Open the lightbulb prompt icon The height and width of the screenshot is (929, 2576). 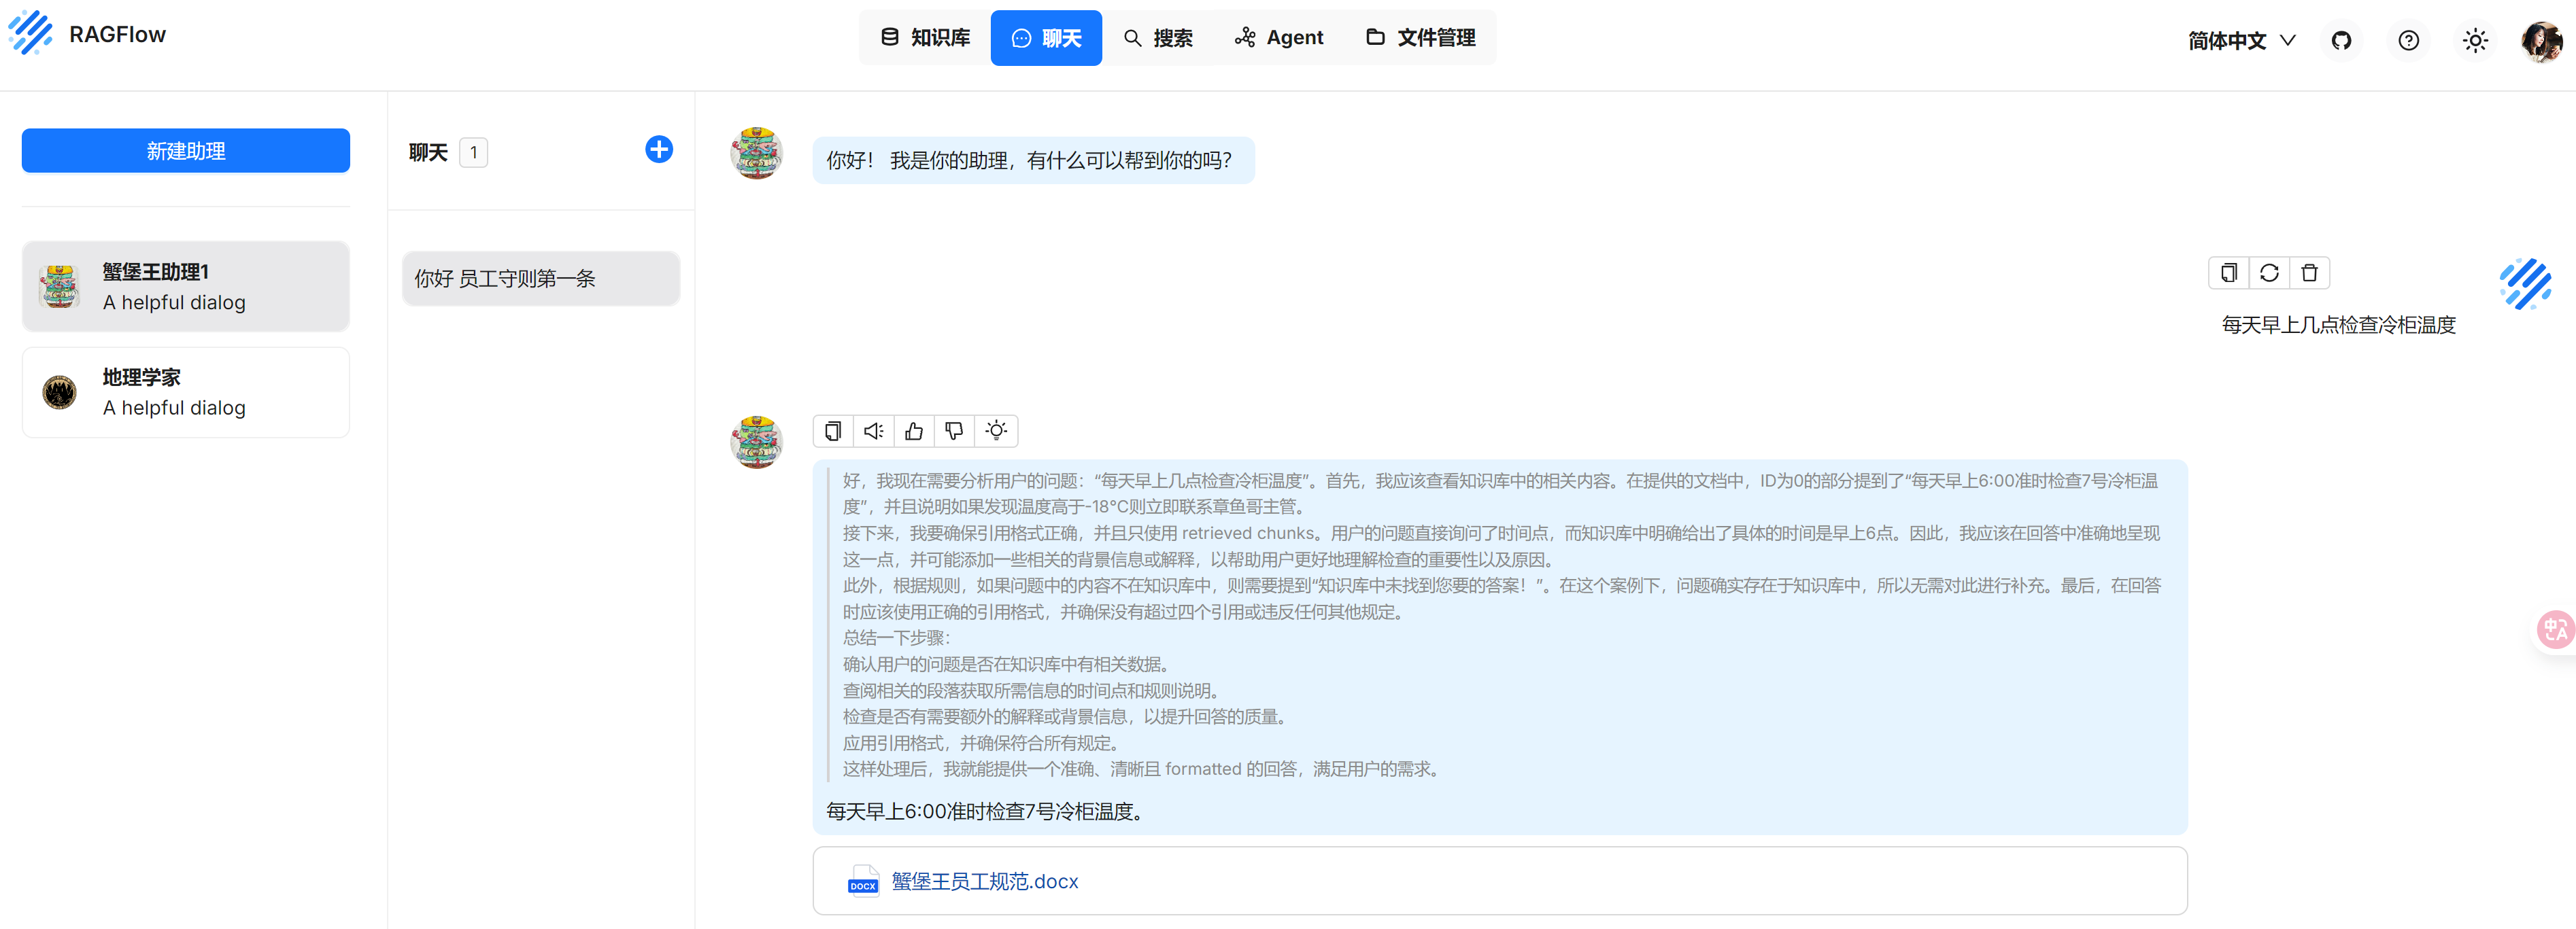[996, 431]
